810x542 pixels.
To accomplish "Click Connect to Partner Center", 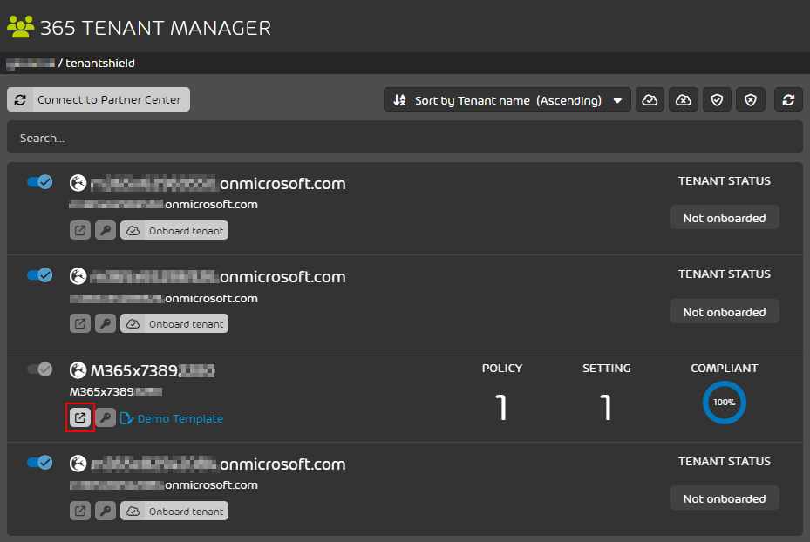I will pos(98,99).
